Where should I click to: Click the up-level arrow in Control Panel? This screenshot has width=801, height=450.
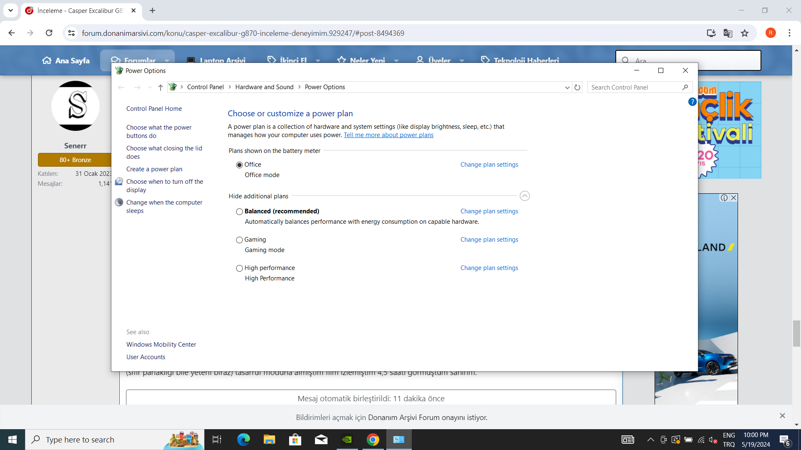click(160, 87)
